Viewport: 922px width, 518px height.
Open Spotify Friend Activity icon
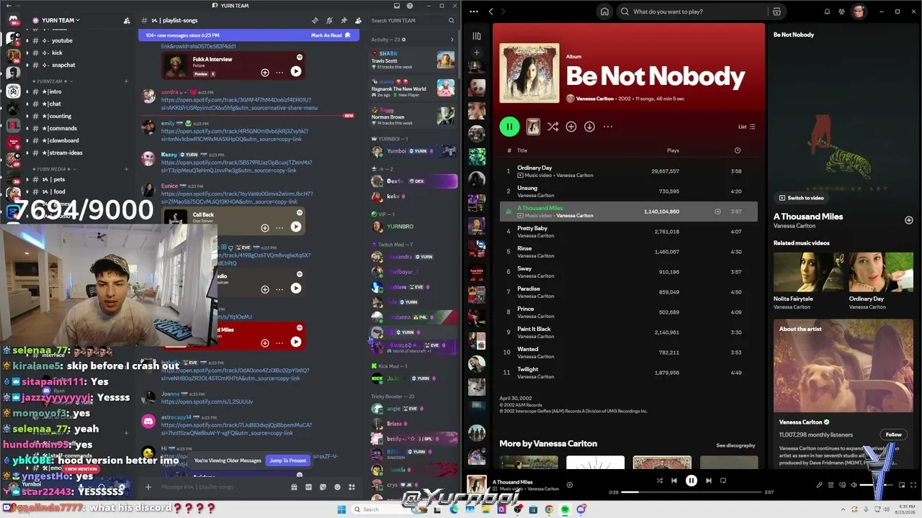(841, 12)
